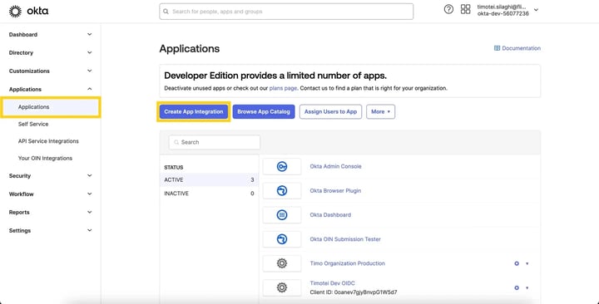Expand the Reports sidebar section
The width and height of the screenshot is (599, 304).
(89, 212)
